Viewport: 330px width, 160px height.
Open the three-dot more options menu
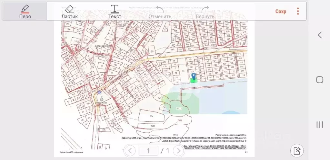click(298, 11)
